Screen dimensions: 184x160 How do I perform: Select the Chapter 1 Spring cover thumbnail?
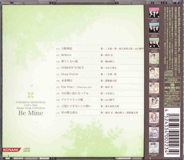(154, 13)
